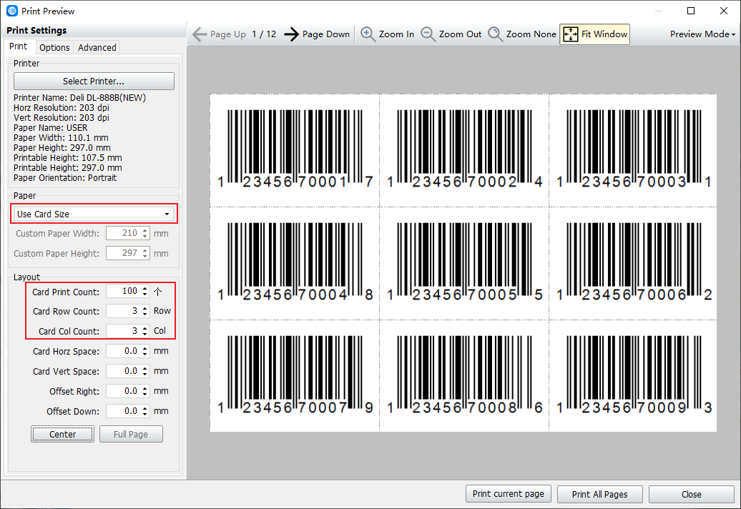
Task: Select barcode ending 70003 1 in preview
Action: [634, 149]
